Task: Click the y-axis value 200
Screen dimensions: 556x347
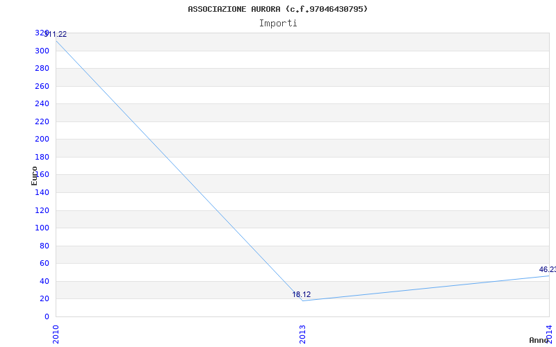Action: [x=42, y=139]
